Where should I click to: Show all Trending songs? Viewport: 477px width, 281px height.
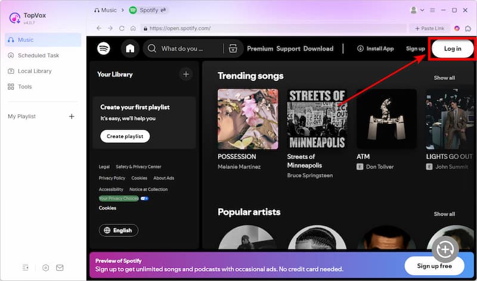(444, 78)
